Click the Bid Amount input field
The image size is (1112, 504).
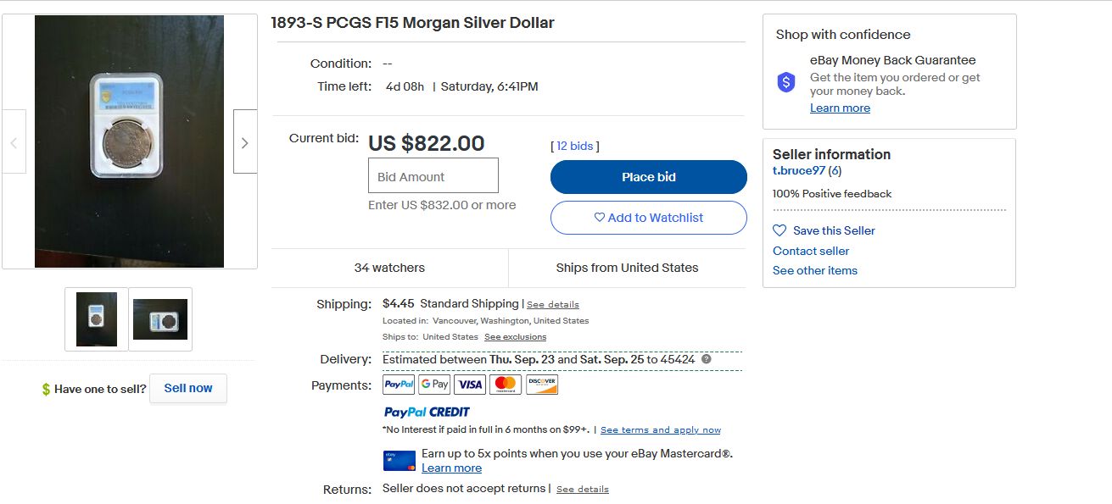433,176
